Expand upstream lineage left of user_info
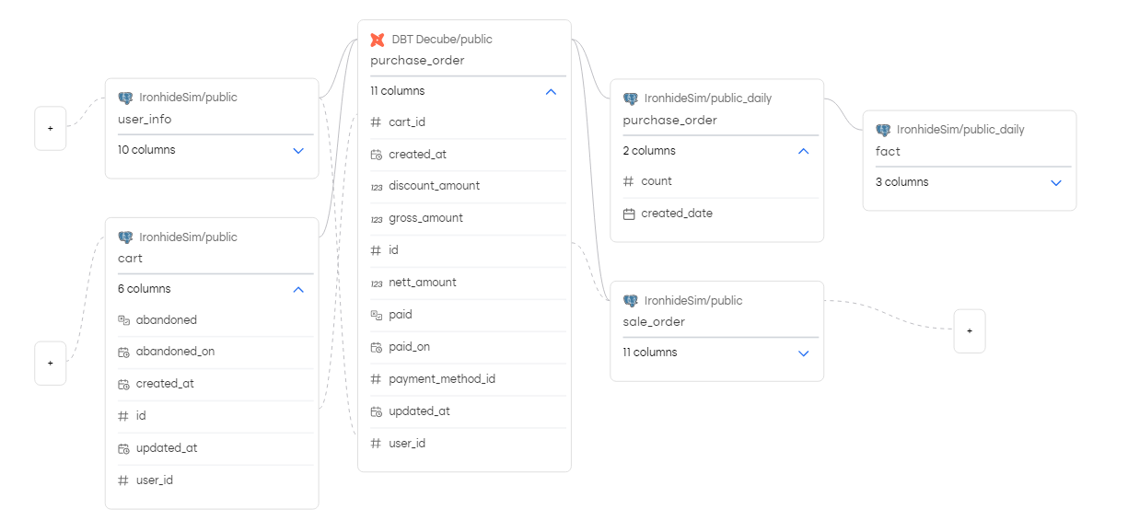 point(50,129)
